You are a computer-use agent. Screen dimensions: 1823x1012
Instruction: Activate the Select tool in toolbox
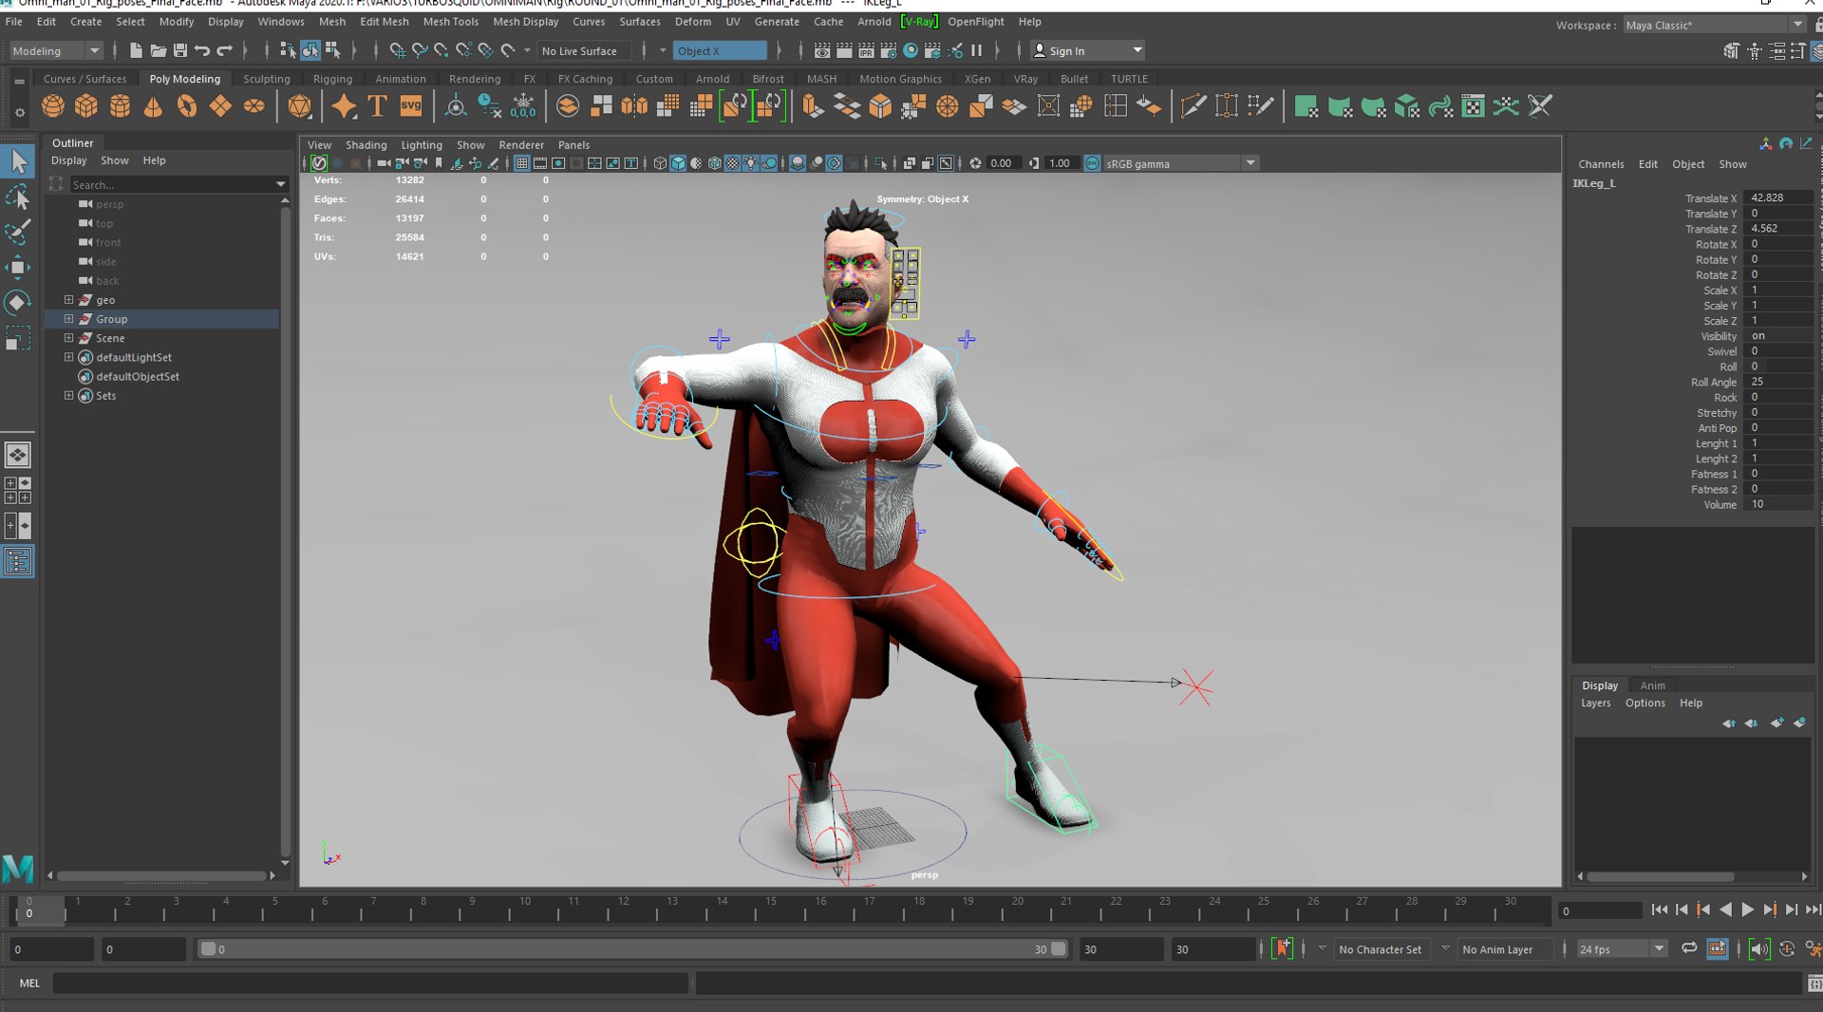pyautogui.click(x=18, y=161)
